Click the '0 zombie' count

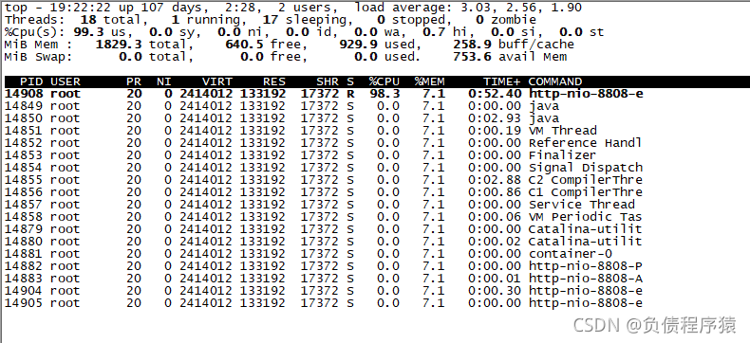click(x=507, y=20)
